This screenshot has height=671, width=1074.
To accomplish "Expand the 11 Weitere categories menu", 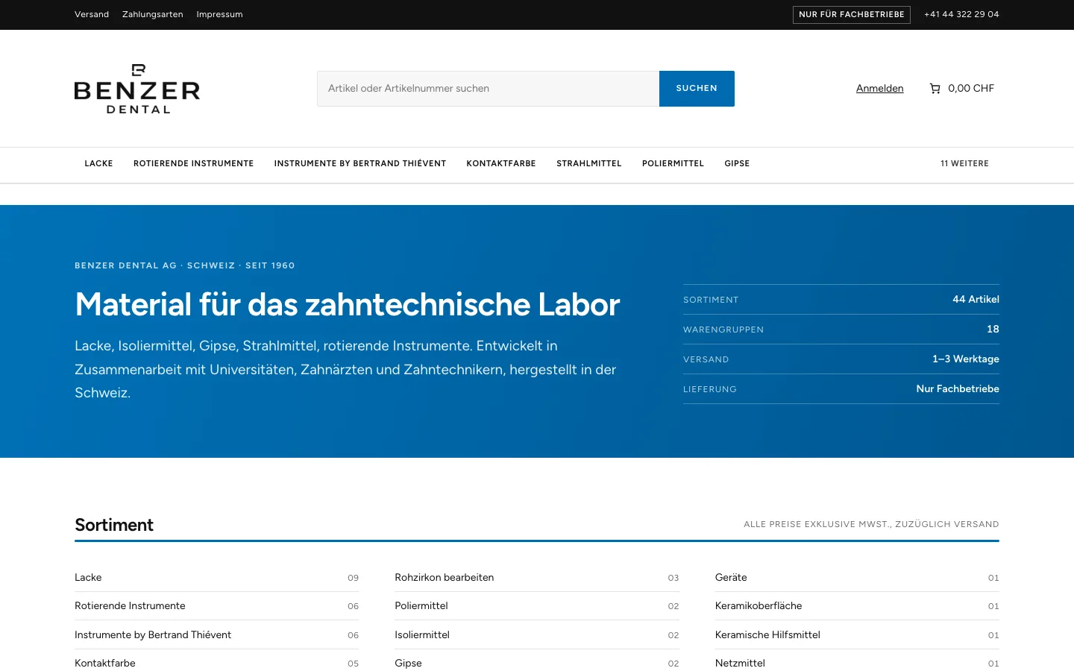I will click(x=964, y=163).
